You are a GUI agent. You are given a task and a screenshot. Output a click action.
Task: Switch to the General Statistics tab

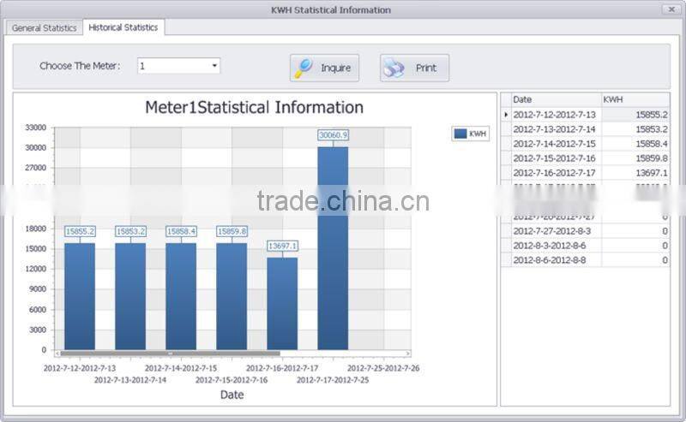(x=44, y=27)
